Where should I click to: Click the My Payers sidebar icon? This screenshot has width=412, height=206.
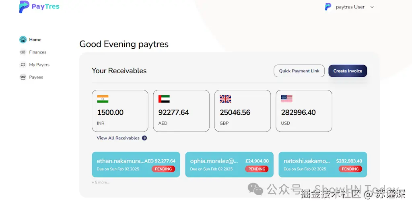(x=23, y=64)
